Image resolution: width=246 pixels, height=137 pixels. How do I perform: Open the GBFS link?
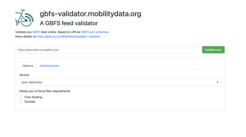click(x=37, y=32)
